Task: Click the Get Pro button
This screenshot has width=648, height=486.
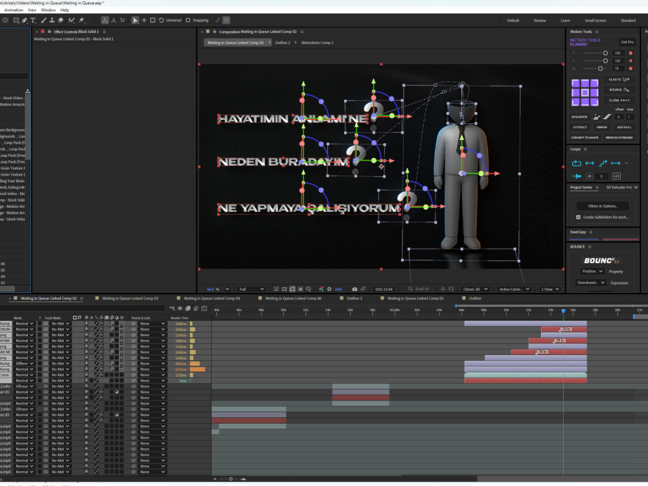Action: pyautogui.click(x=627, y=41)
